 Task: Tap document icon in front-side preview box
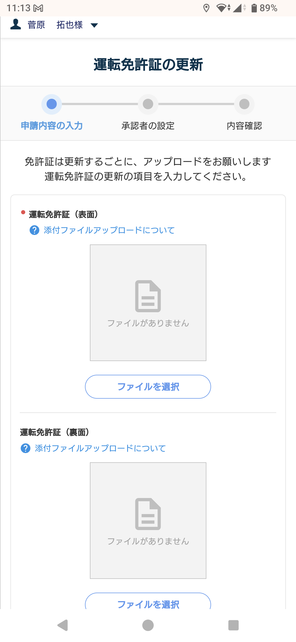[148, 296]
